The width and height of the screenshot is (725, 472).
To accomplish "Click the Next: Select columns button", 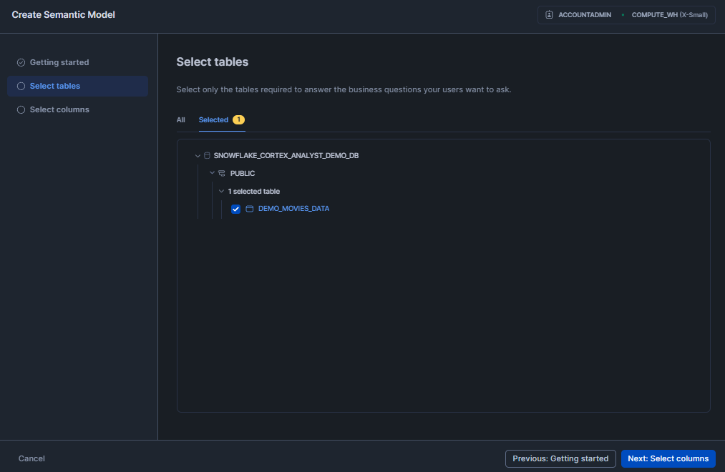I will (668, 458).
